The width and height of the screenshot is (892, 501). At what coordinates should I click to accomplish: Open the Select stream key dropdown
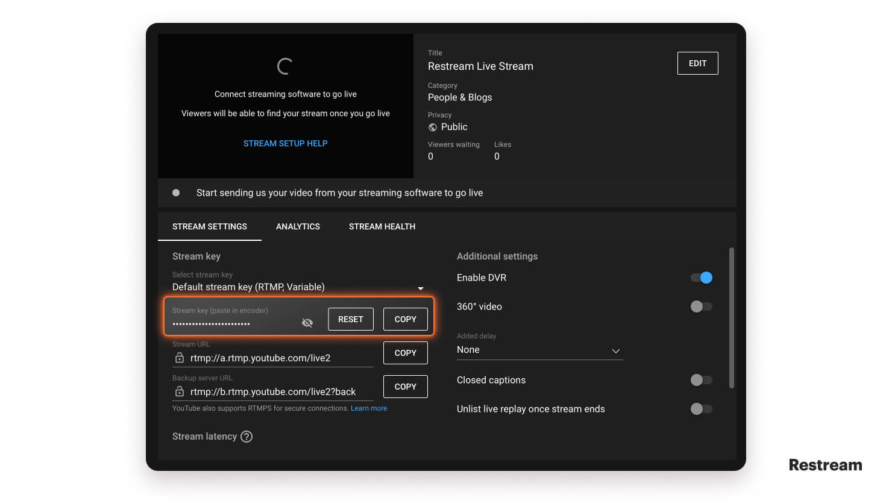click(x=420, y=288)
